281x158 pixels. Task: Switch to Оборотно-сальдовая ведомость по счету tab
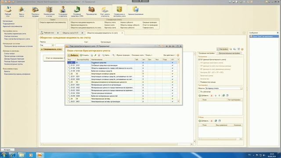pyautogui.click(x=102, y=33)
